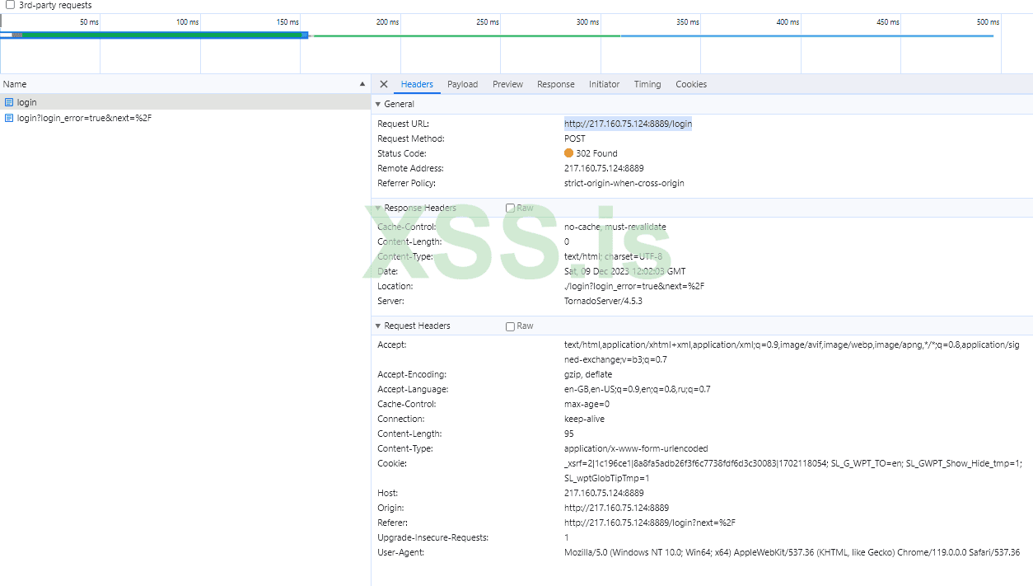Click the blue segment in timeline overview
The width and height of the screenshot is (1033, 586).
806,35
